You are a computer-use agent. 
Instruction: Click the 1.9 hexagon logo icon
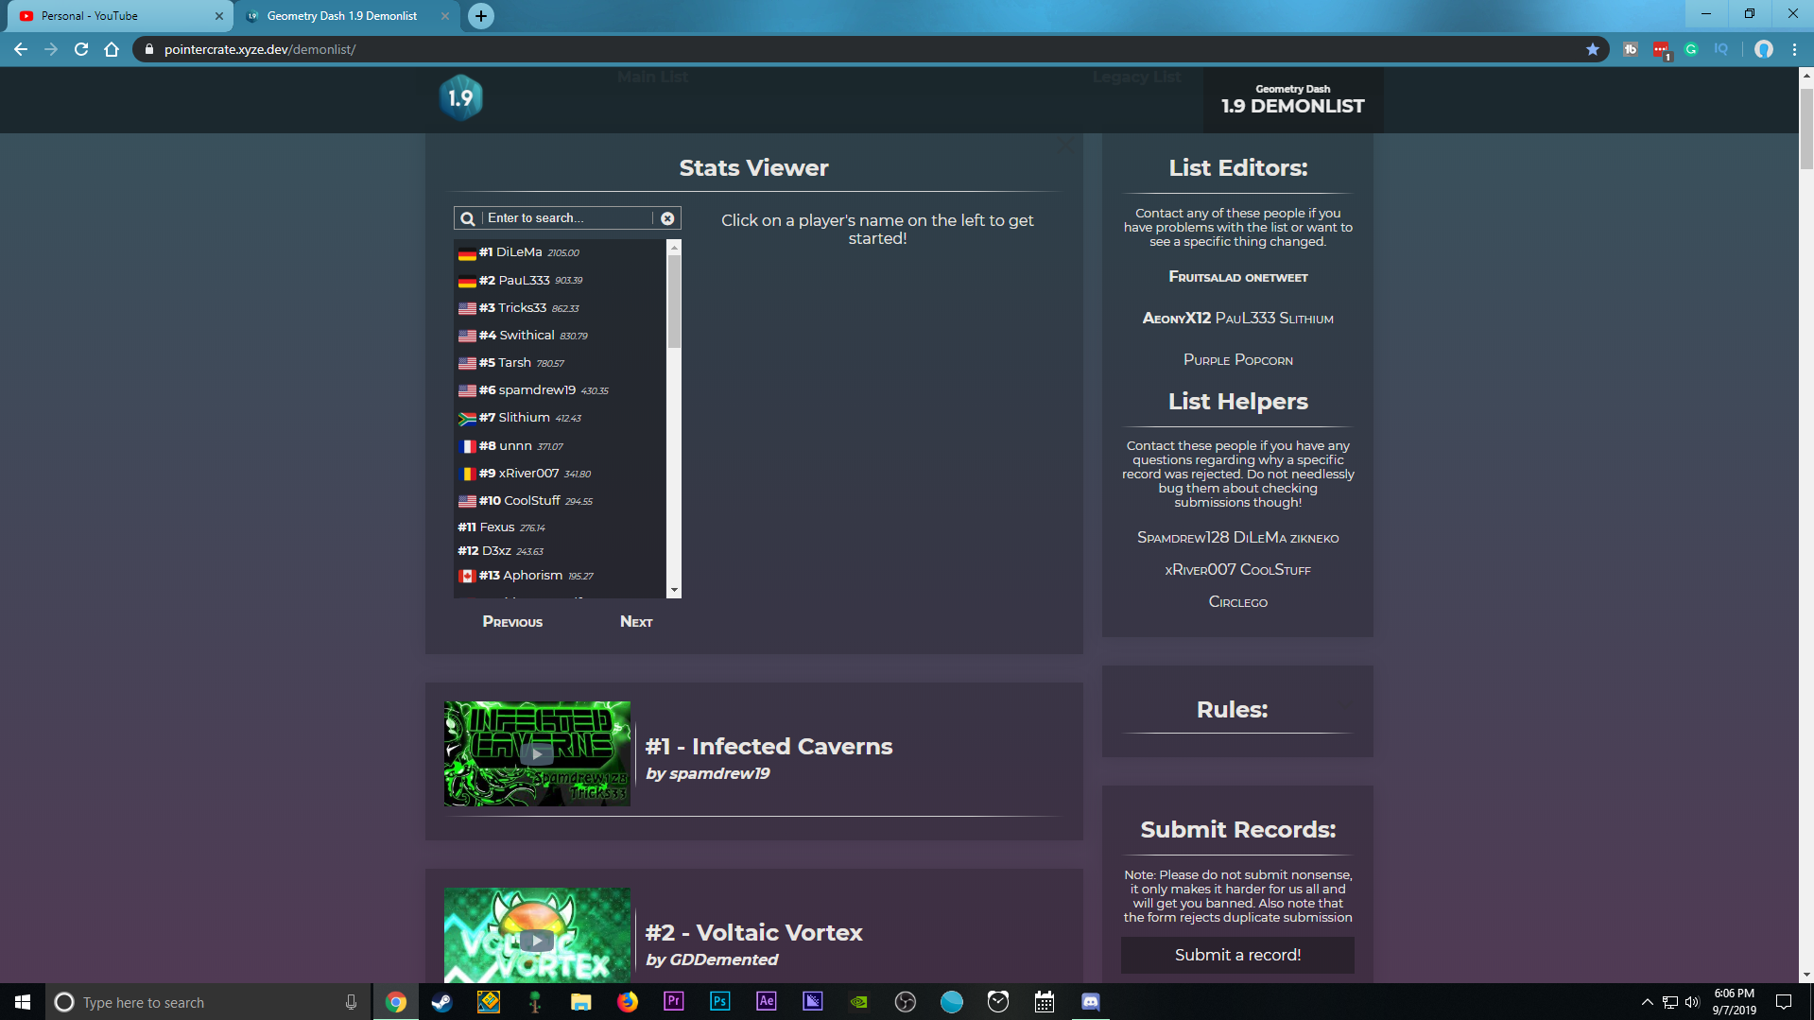click(460, 97)
